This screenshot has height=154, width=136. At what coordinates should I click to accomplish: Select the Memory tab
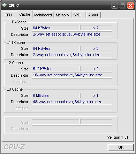[62, 15]
